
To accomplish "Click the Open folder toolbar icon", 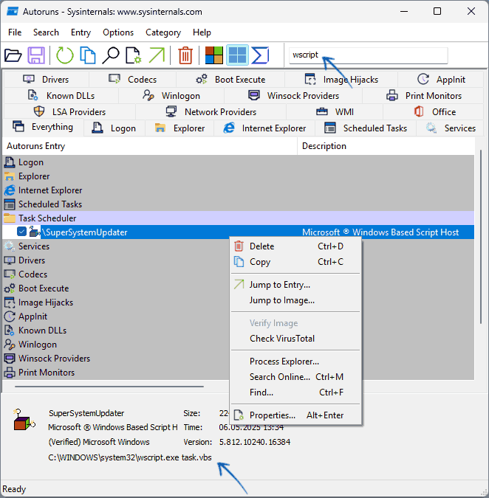I will tap(13, 55).
